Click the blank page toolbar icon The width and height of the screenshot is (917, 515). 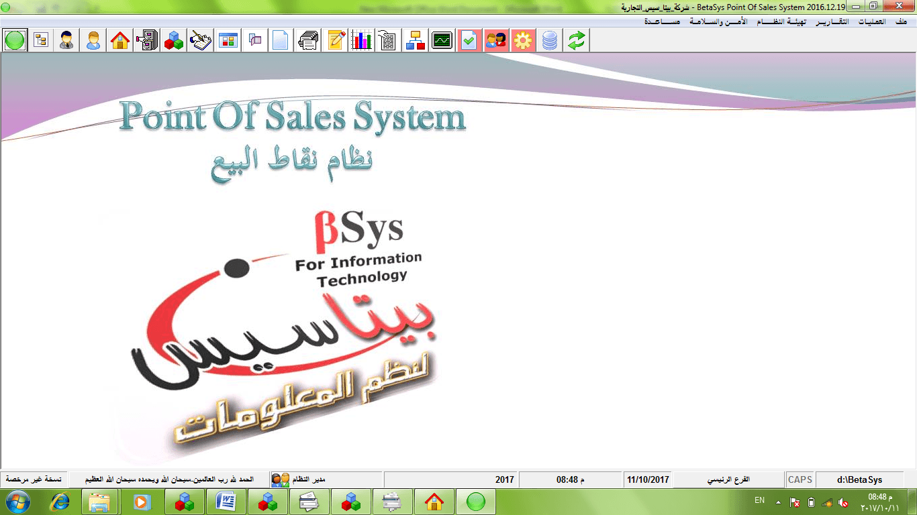pyautogui.click(x=281, y=40)
